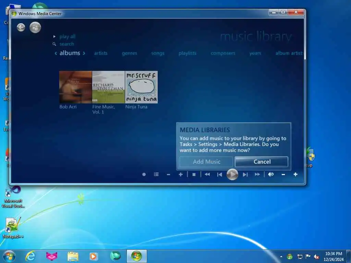Screen dimensions: 351x263
Task: Open Microsoft Visual Studio desktop shortcut
Action: point(13,197)
